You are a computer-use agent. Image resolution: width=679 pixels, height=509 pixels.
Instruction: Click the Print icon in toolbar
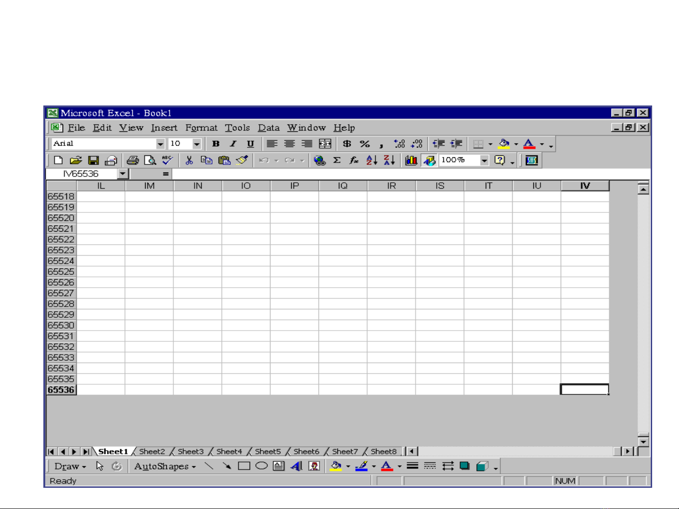(x=132, y=161)
